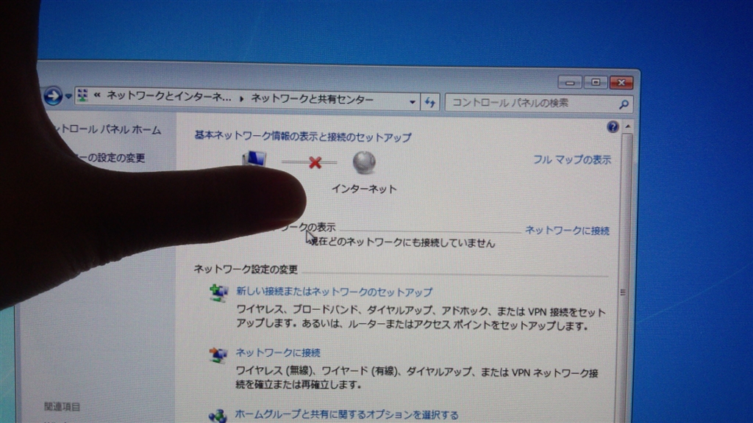
Task: Click 現在どのネットワークにも接続していません text
Action: coord(404,242)
